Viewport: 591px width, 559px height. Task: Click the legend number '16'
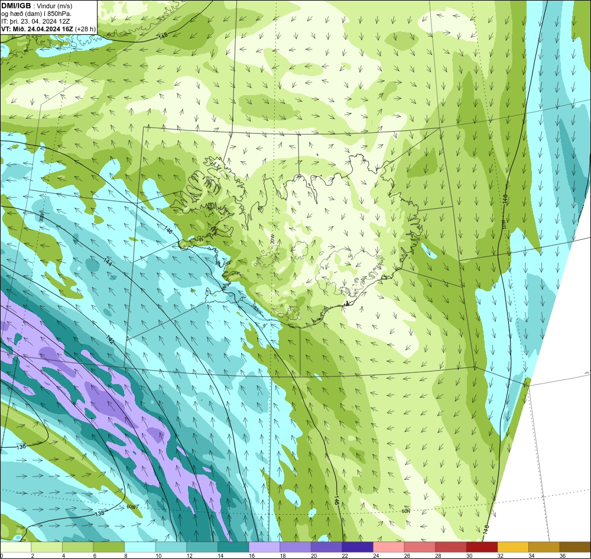click(252, 555)
